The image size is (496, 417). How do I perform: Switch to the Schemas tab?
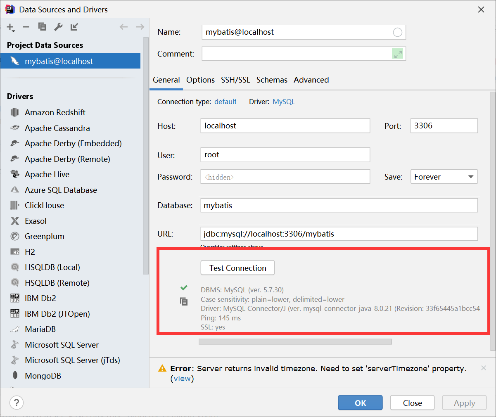point(272,80)
